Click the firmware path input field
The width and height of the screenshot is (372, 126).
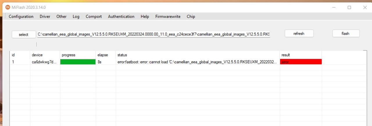pos(154,34)
